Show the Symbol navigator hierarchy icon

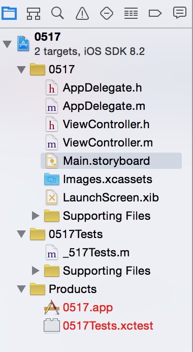(x=34, y=13)
